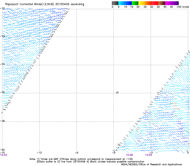
Task: Click the Rapidscat Corrected Winds title text
Action: pyautogui.click(x=45, y=4)
